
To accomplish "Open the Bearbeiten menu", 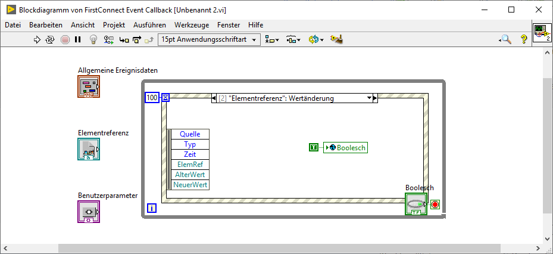I will click(46, 25).
